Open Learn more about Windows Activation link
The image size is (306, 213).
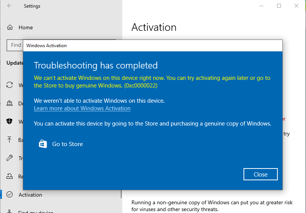pyautogui.click(x=82, y=108)
